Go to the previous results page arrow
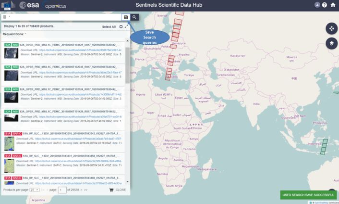Screen dimensions: 339x204 click(47, 190)
